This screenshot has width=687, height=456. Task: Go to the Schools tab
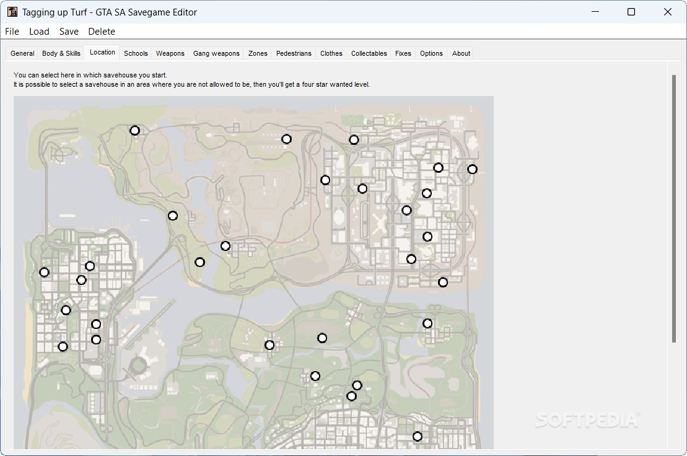tap(136, 53)
